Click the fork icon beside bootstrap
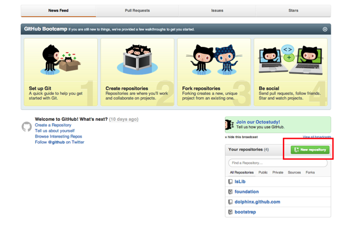The image size is (347, 225). (230, 212)
